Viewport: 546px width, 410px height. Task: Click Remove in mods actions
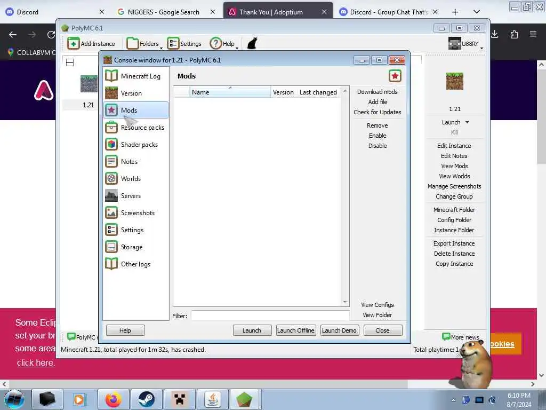377,125
